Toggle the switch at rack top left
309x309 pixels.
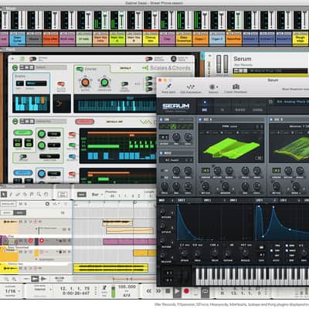tap(32, 59)
